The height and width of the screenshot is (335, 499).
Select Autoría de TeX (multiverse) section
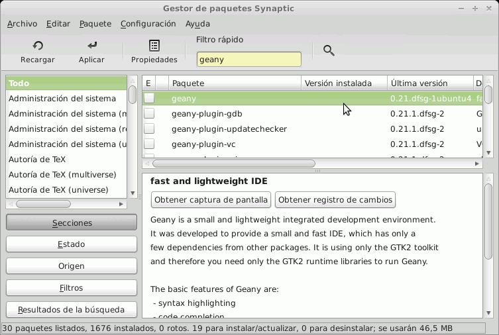pos(66,175)
